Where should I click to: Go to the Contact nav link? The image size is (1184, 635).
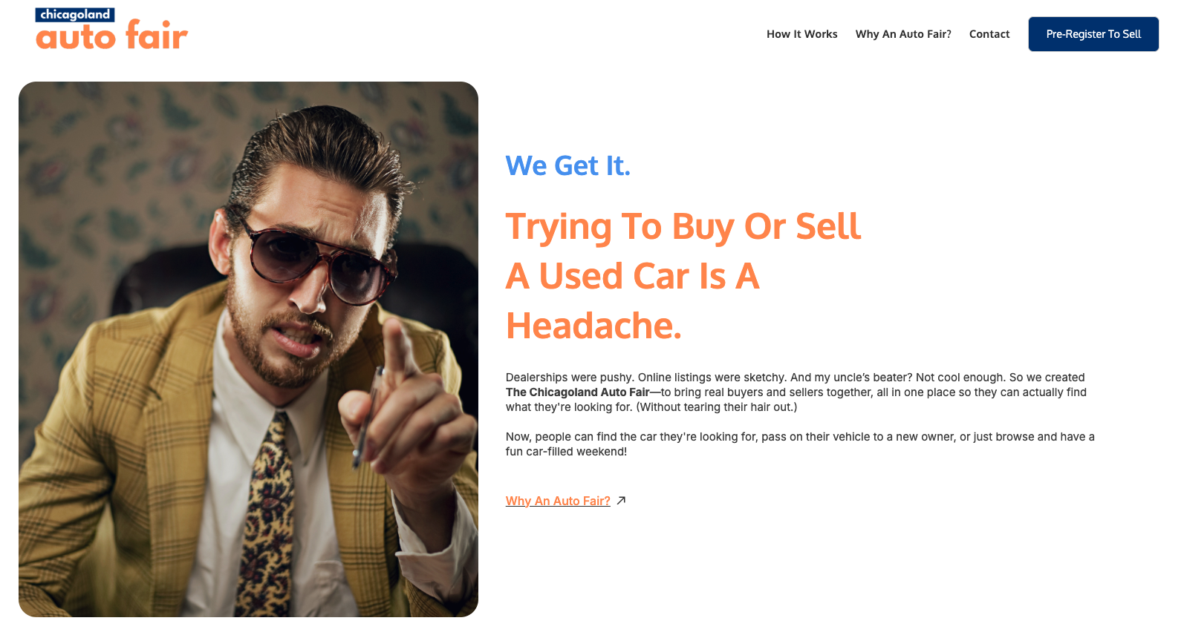coord(989,34)
